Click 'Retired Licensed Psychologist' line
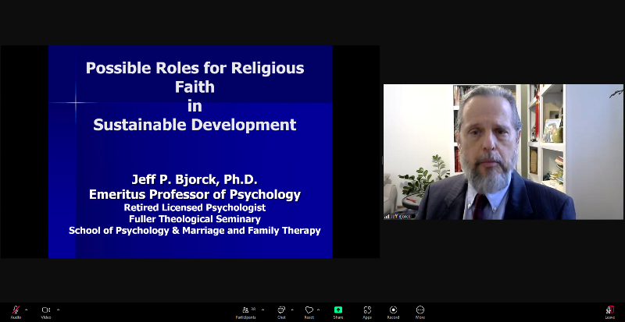625x322 pixels. point(195,207)
